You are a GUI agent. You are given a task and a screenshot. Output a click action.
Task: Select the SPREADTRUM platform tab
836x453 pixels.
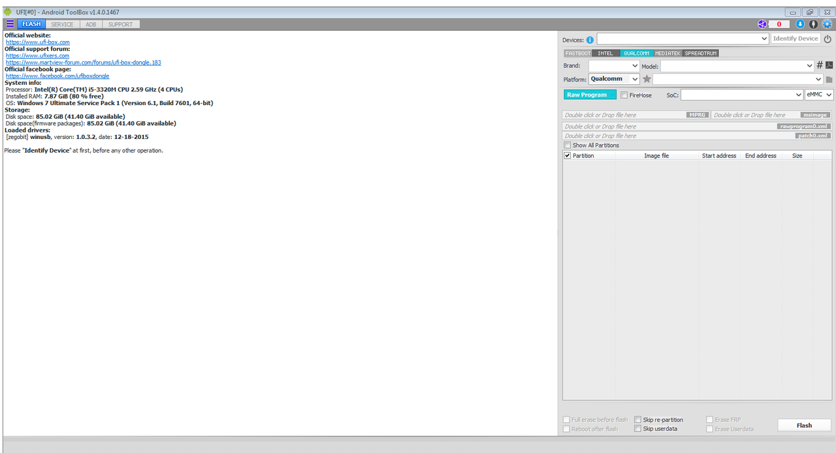click(x=701, y=53)
